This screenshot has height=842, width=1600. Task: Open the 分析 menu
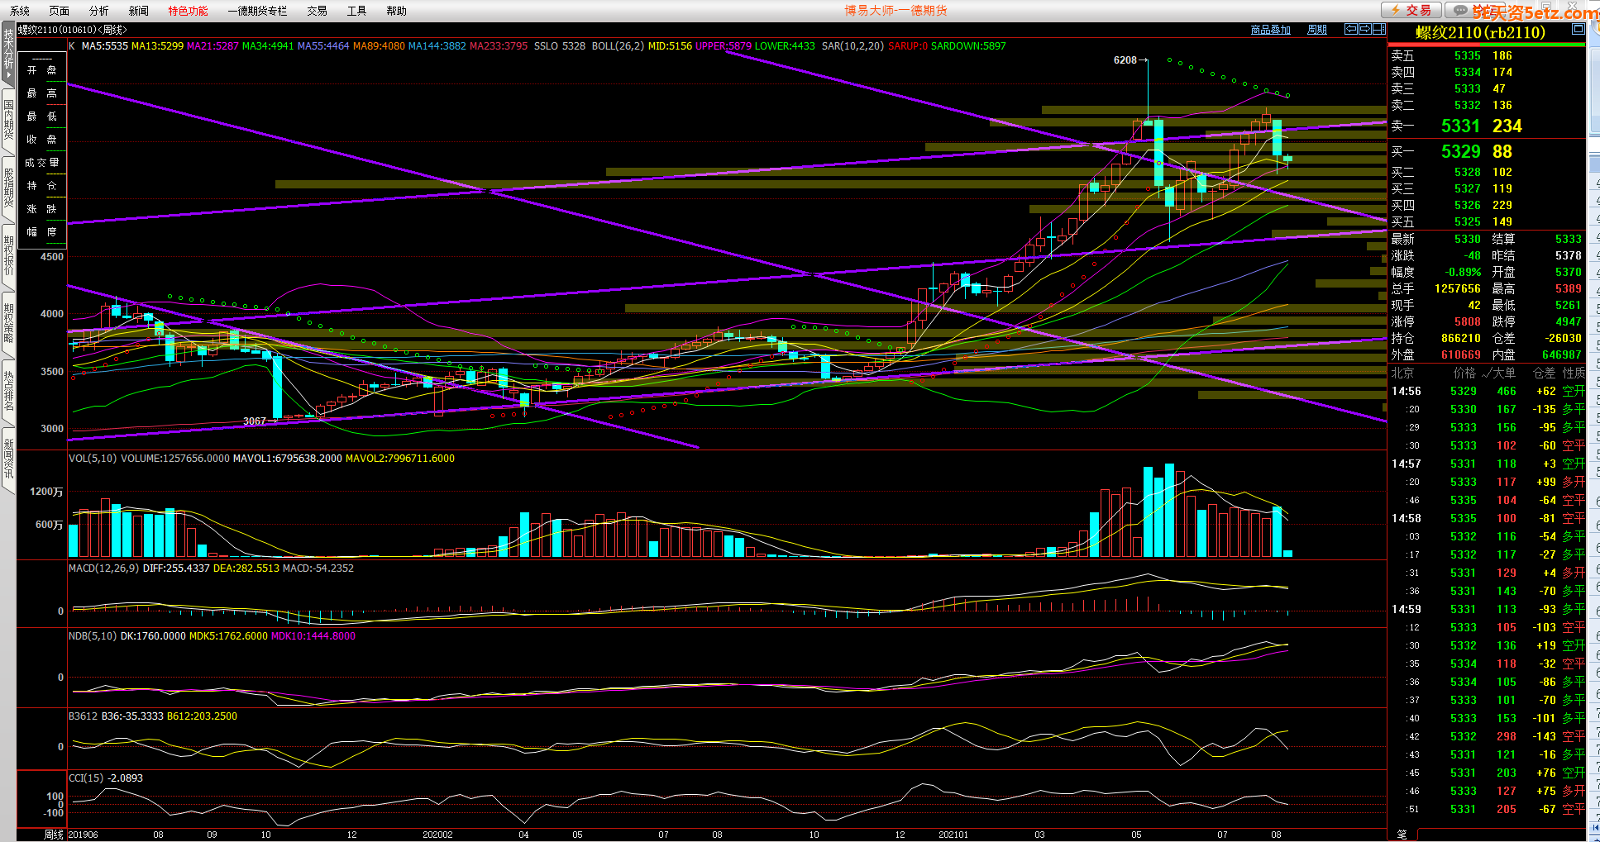click(x=98, y=11)
